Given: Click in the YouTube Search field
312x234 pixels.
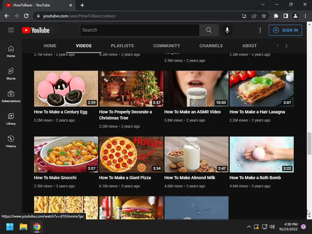Looking at the screenshot, I should 140,30.
